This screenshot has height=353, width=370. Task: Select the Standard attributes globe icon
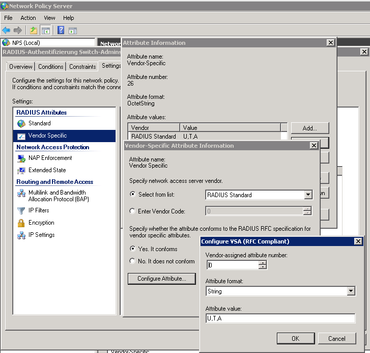tap(21, 123)
